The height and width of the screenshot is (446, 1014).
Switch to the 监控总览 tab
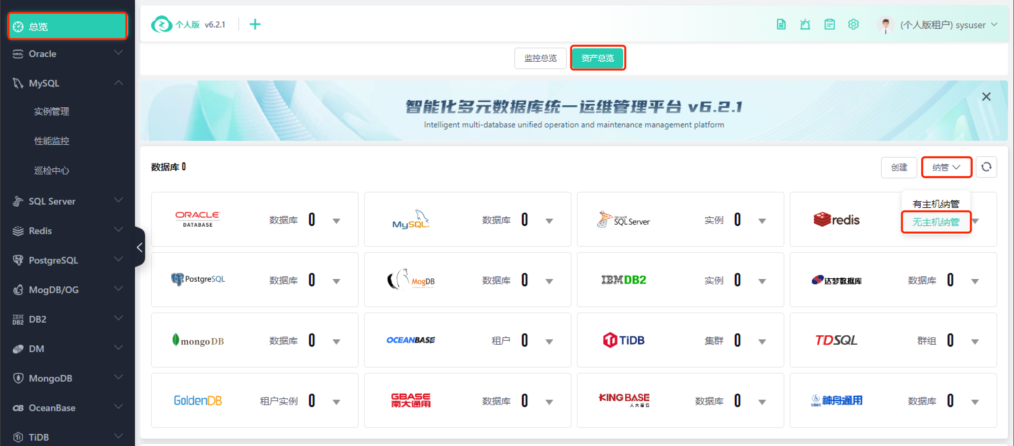[x=540, y=58]
